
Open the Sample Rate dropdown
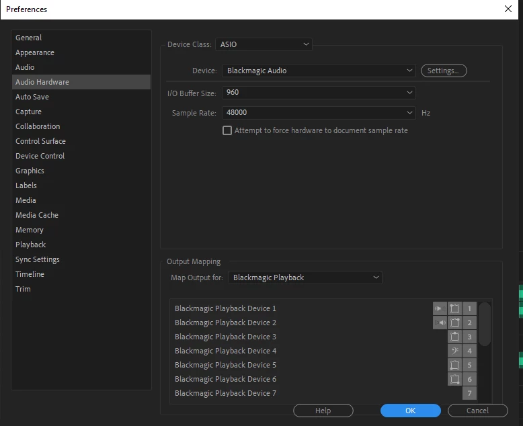(319, 113)
